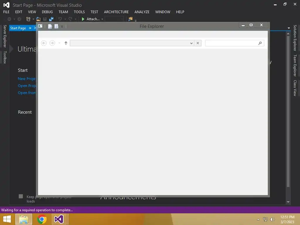Open the DEBUG menu
The image size is (300, 225).
(x=47, y=12)
